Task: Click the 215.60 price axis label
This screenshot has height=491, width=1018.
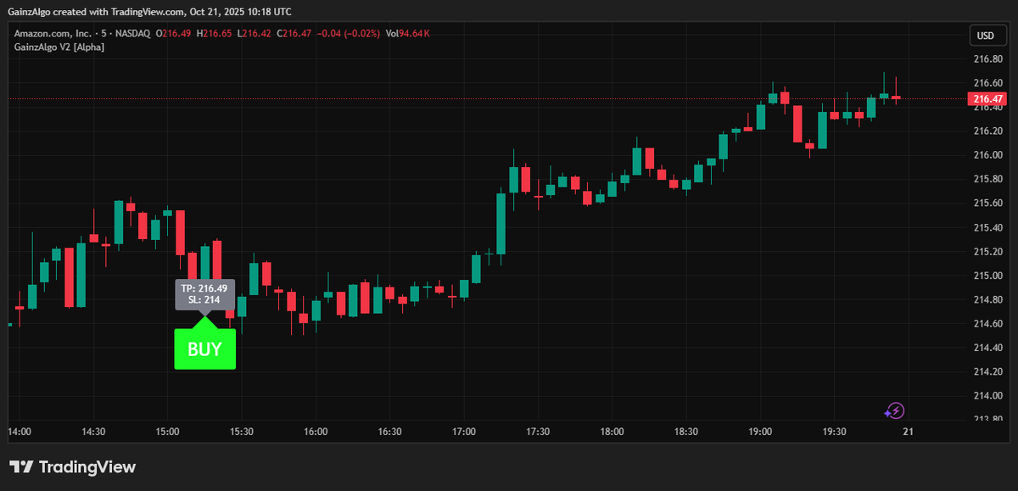Action: [x=987, y=203]
